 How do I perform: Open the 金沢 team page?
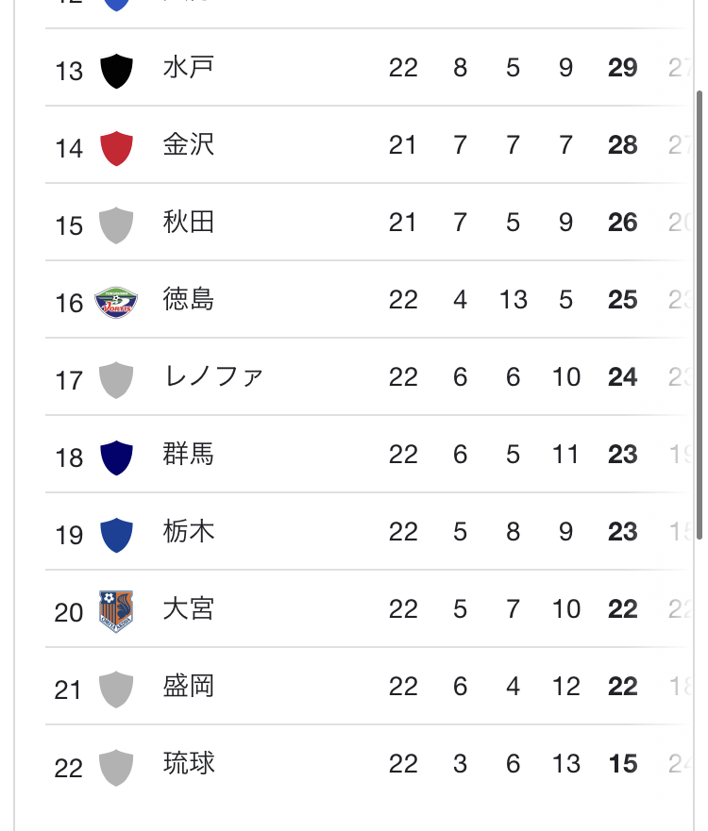click(188, 145)
